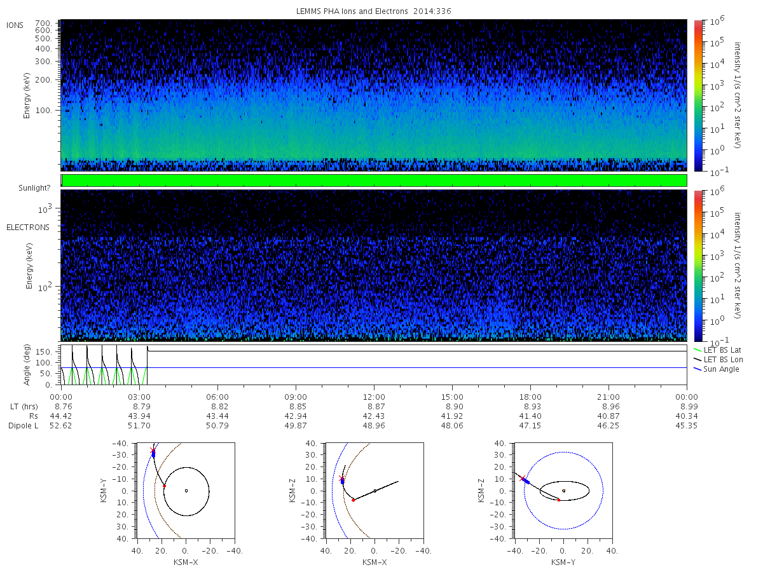Click the red dot on the orbit in the right KSM-Y plot
Image resolution: width=763 pixels, height=572 pixels.
559,500
